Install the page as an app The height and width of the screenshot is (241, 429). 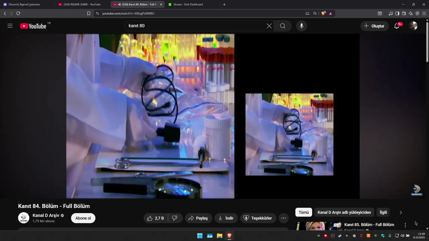(307, 13)
